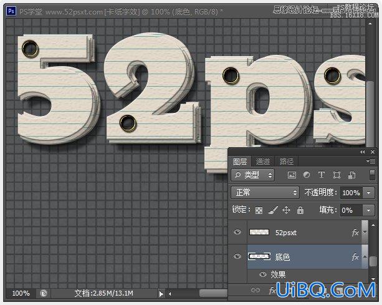
Task: Filter layers by shape layer icon
Action: (337, 175)
